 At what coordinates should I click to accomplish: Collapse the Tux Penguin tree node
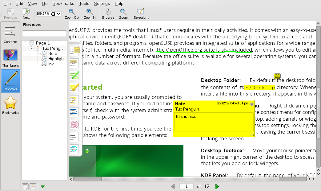click(x=32, y=48)
